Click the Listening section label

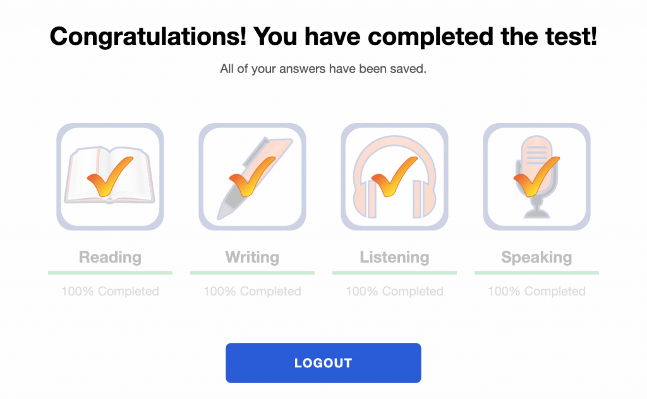[394, 257]
